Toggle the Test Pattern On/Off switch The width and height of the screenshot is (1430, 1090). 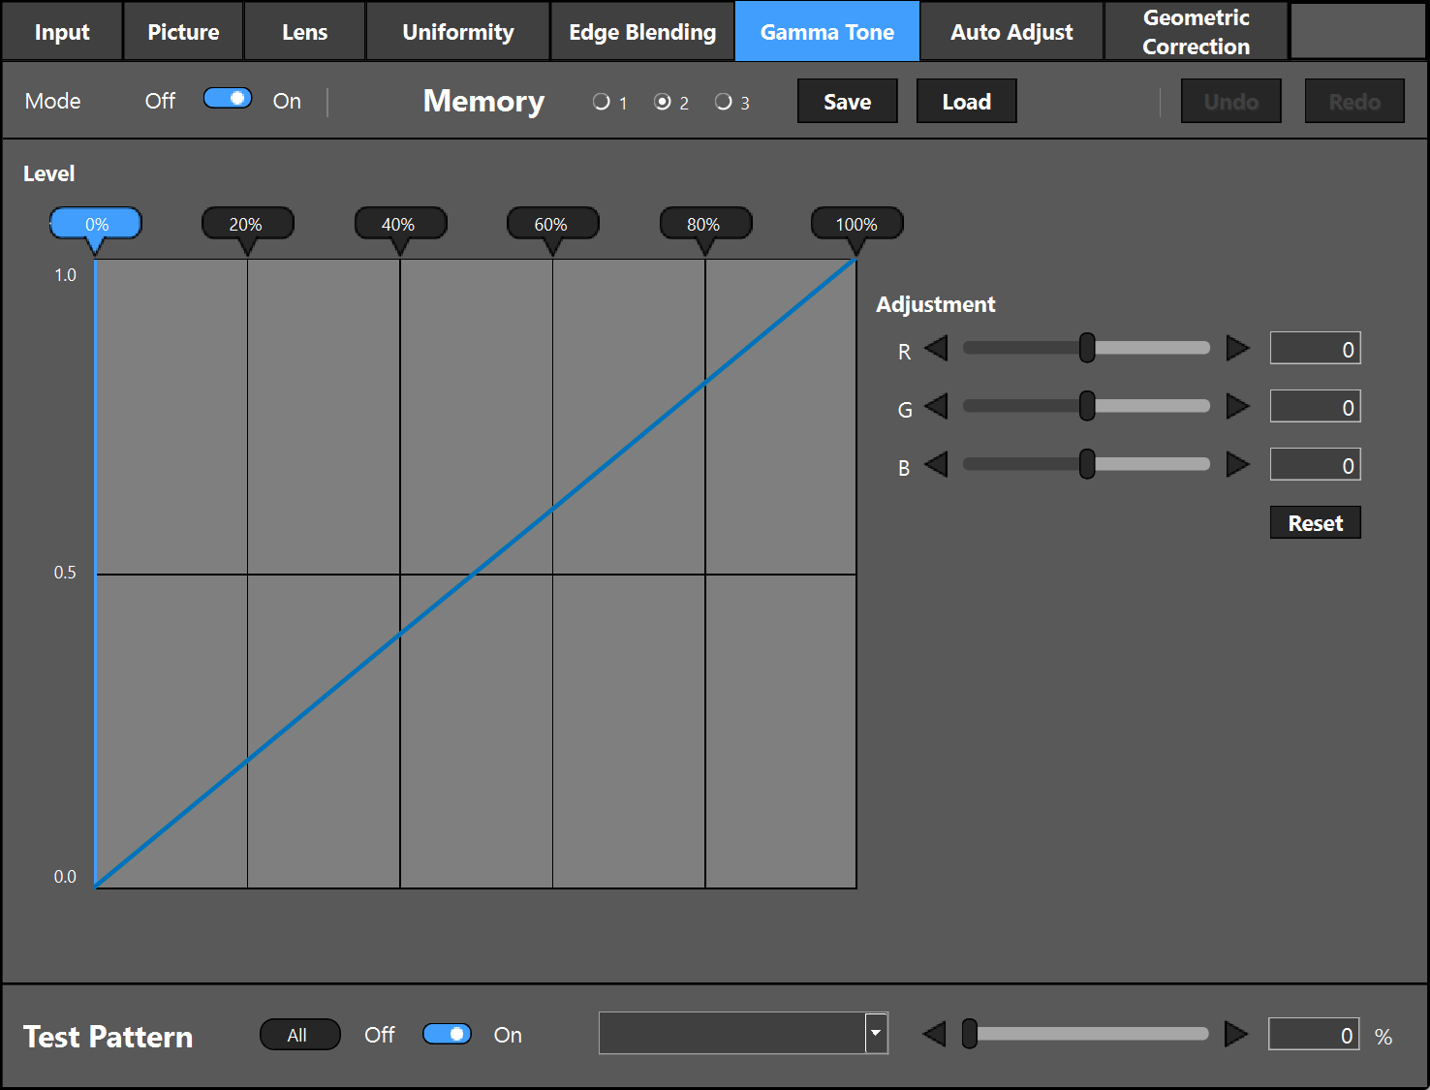point(447,1034)
